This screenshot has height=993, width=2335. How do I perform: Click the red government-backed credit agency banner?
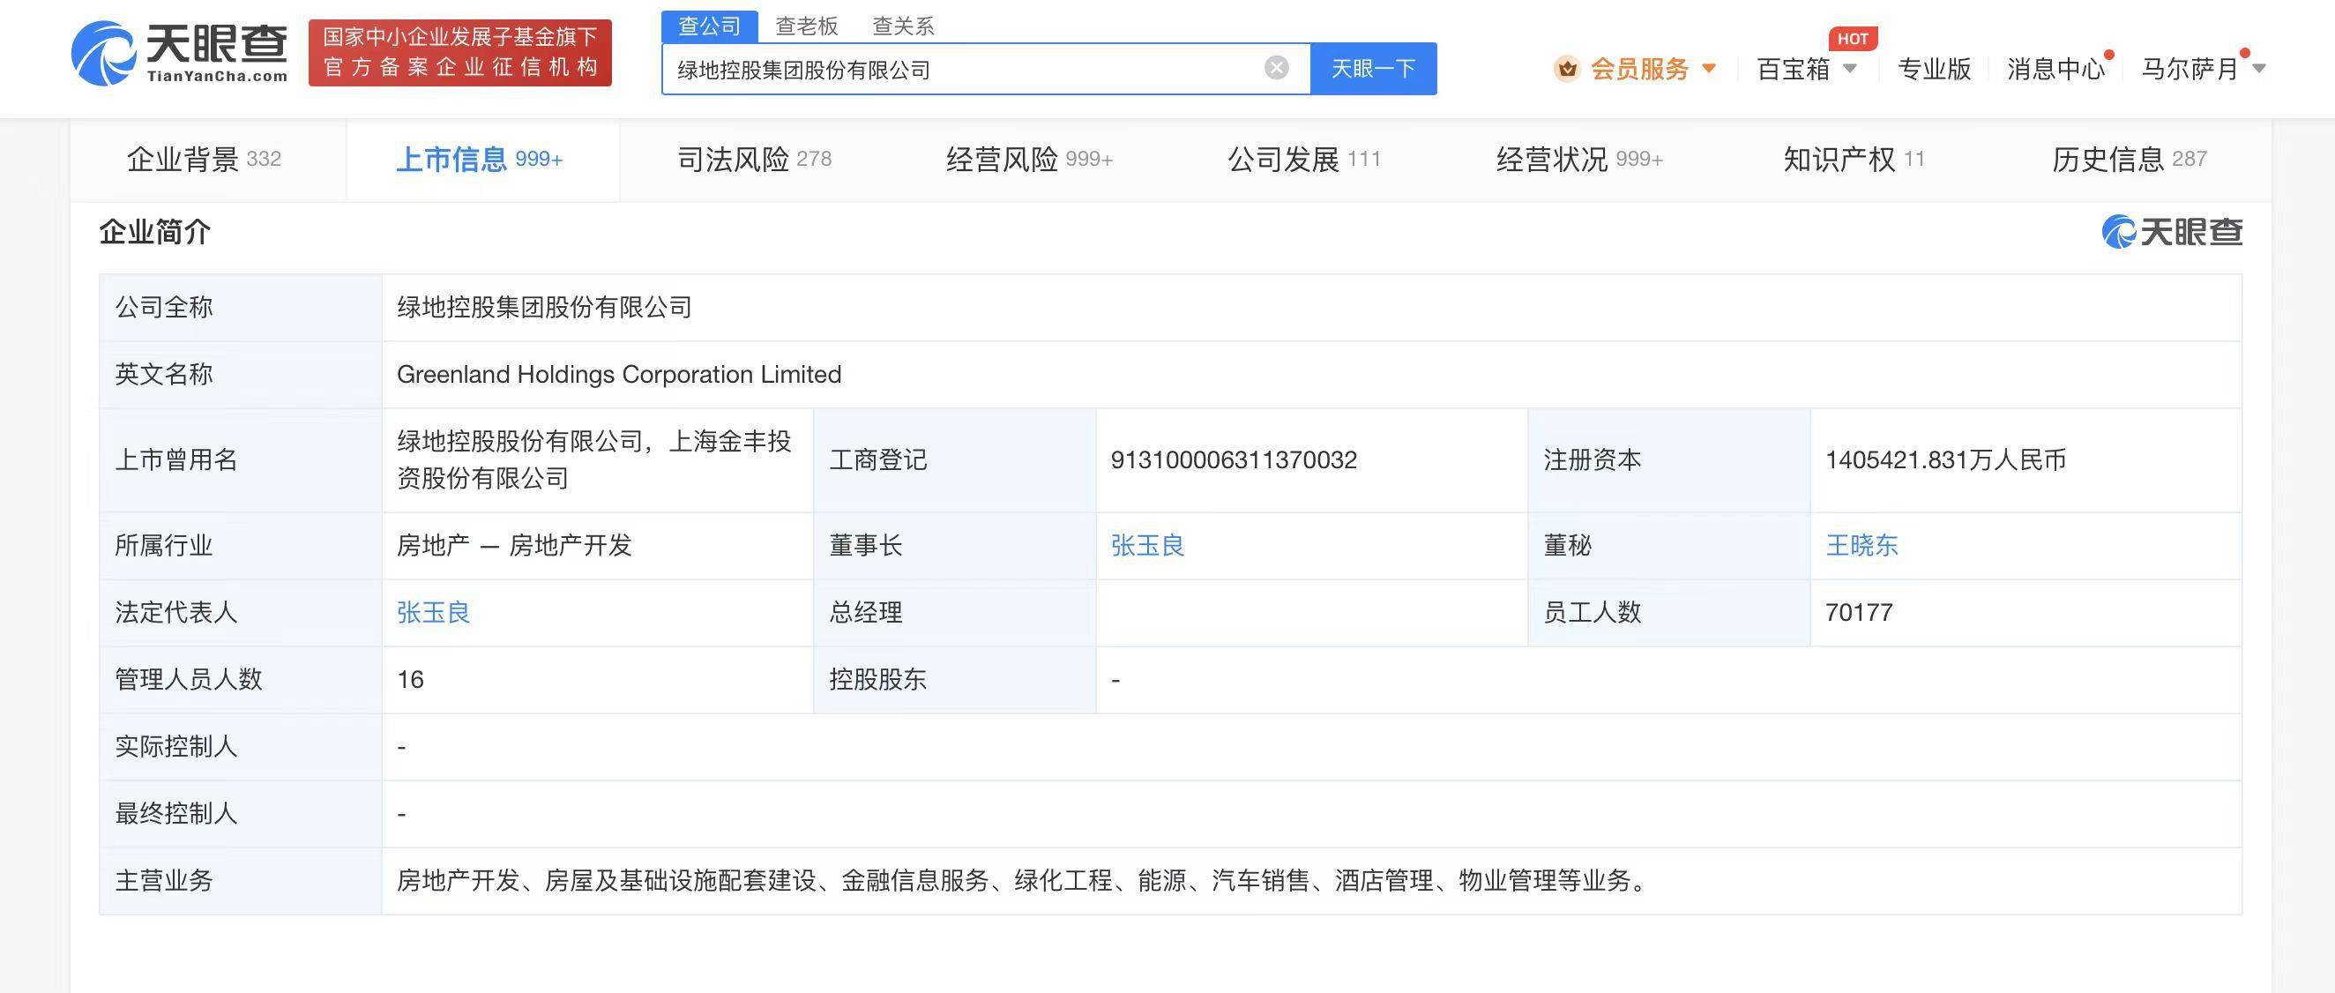pos(459,53)
